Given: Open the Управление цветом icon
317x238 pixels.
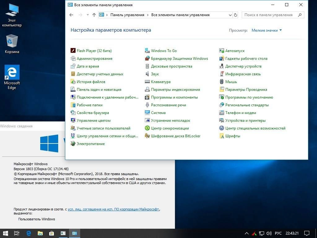Looking at the screenshot, I should pyautogui.click(x=73, y=121).
